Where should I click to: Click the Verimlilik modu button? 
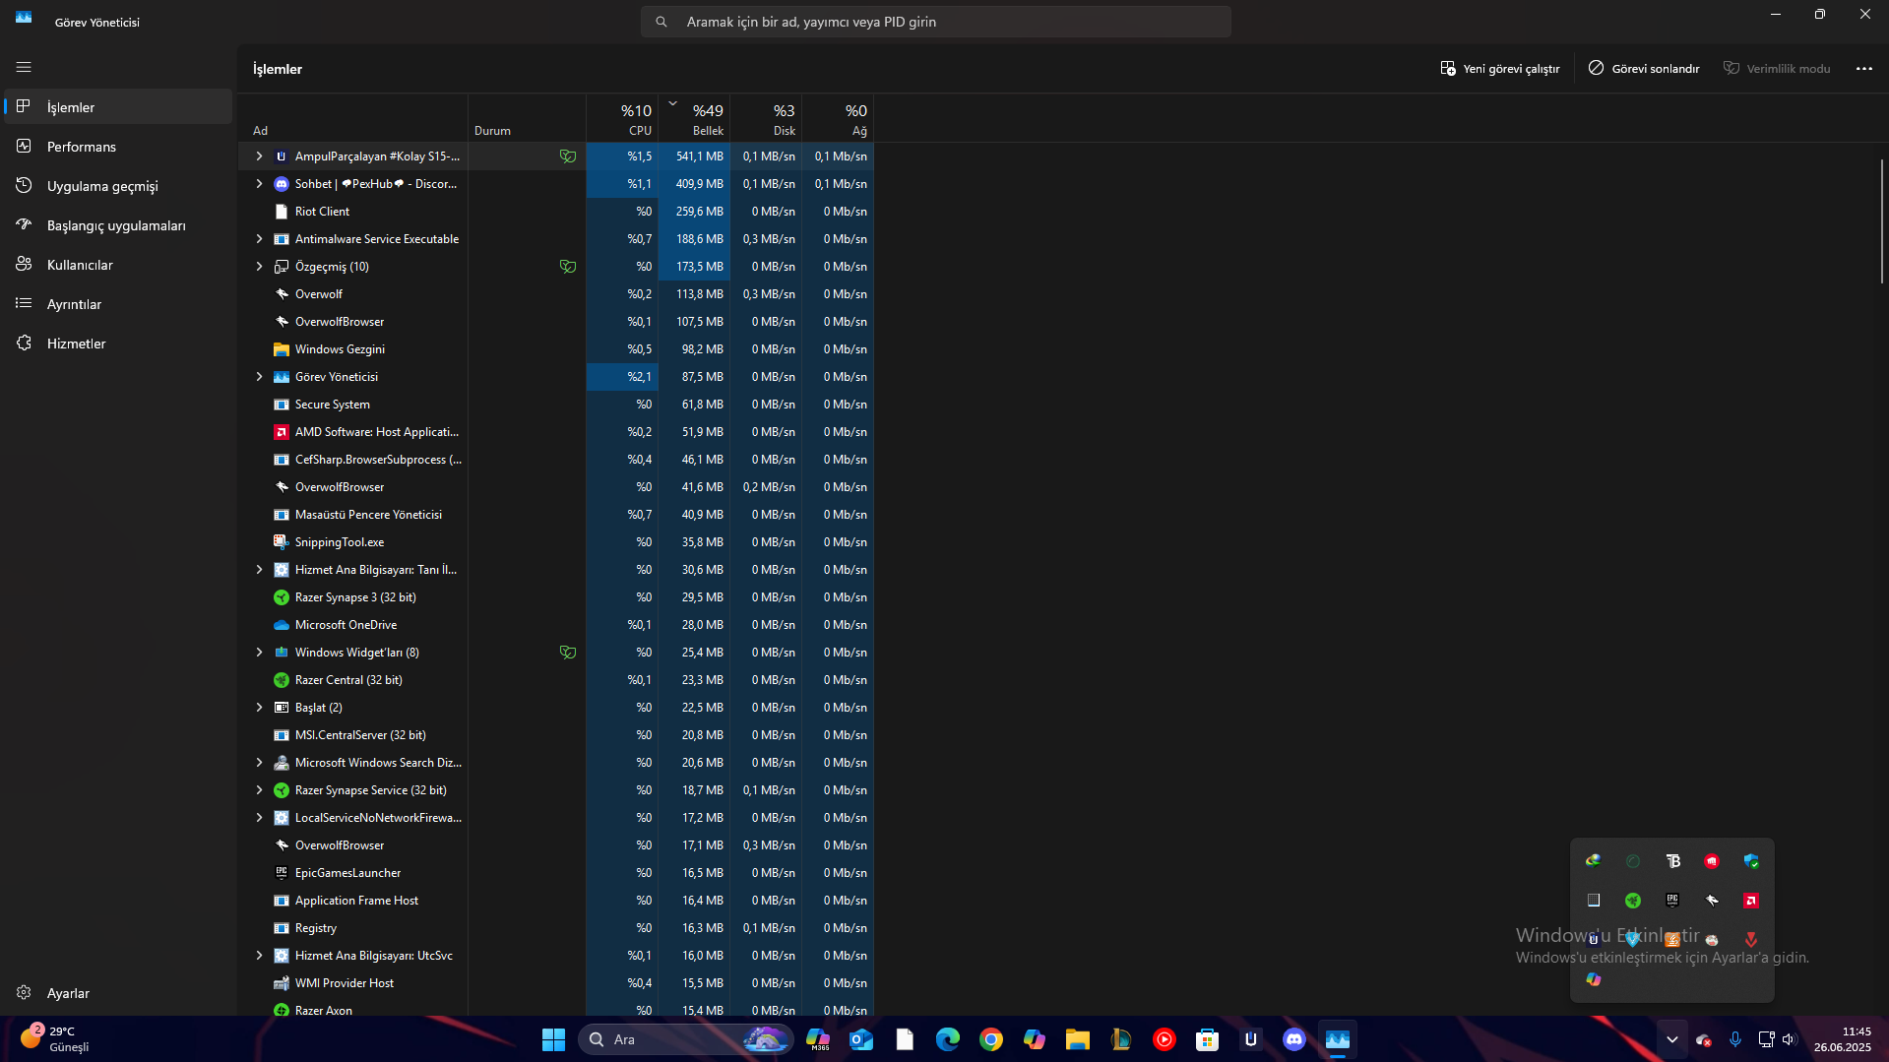[1777, 69]
